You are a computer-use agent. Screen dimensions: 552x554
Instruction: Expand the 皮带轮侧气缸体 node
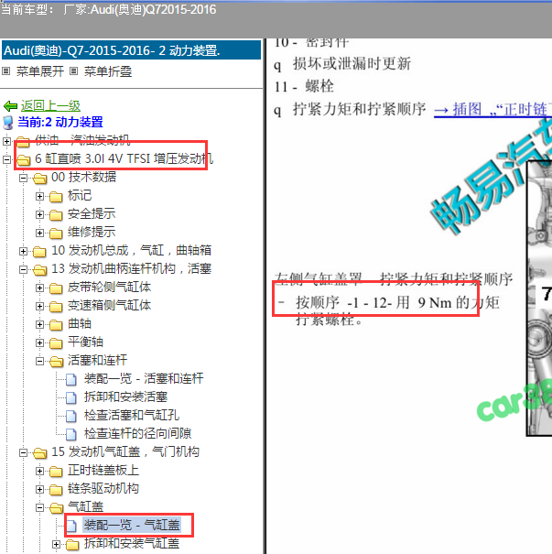(40, 288)
